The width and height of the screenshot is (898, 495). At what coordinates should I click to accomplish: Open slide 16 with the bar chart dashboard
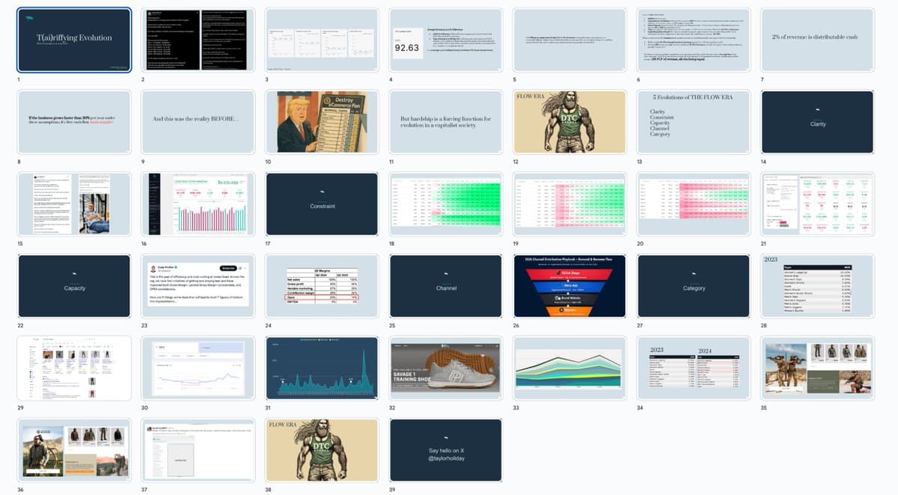[x=198, y=204]
